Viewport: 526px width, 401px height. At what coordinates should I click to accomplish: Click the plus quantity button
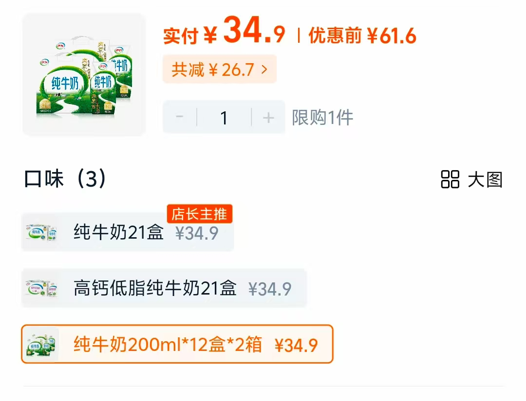[x=268, y=117]
